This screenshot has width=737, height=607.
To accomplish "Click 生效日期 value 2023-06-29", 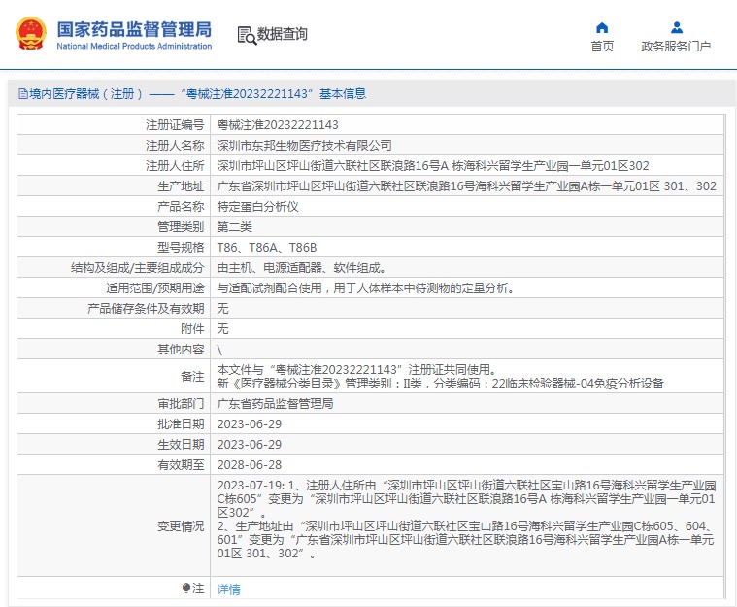I will pos(250,444).
